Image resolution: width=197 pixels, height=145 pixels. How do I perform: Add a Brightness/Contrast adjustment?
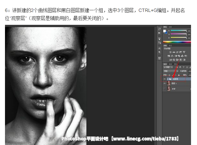[x=170, y=52]
